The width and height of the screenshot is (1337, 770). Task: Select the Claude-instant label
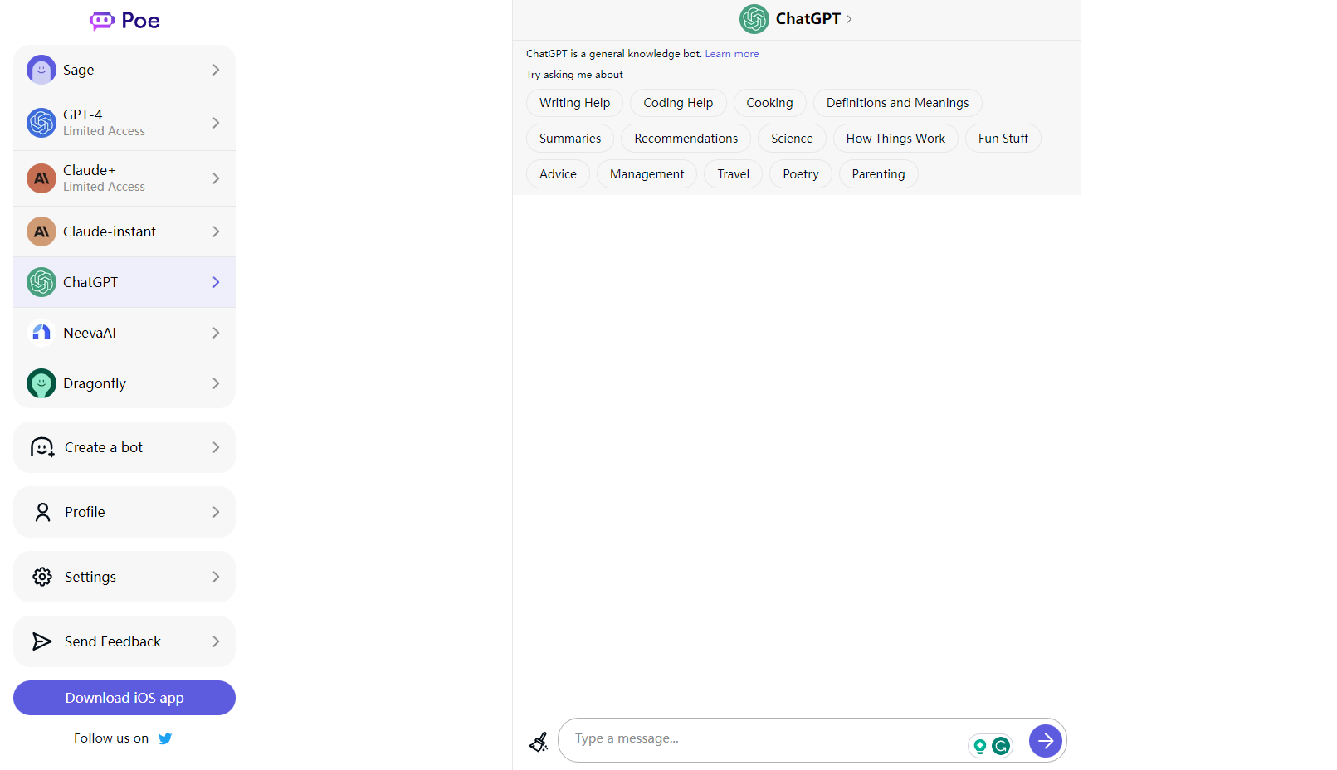[x=110, y=231]
